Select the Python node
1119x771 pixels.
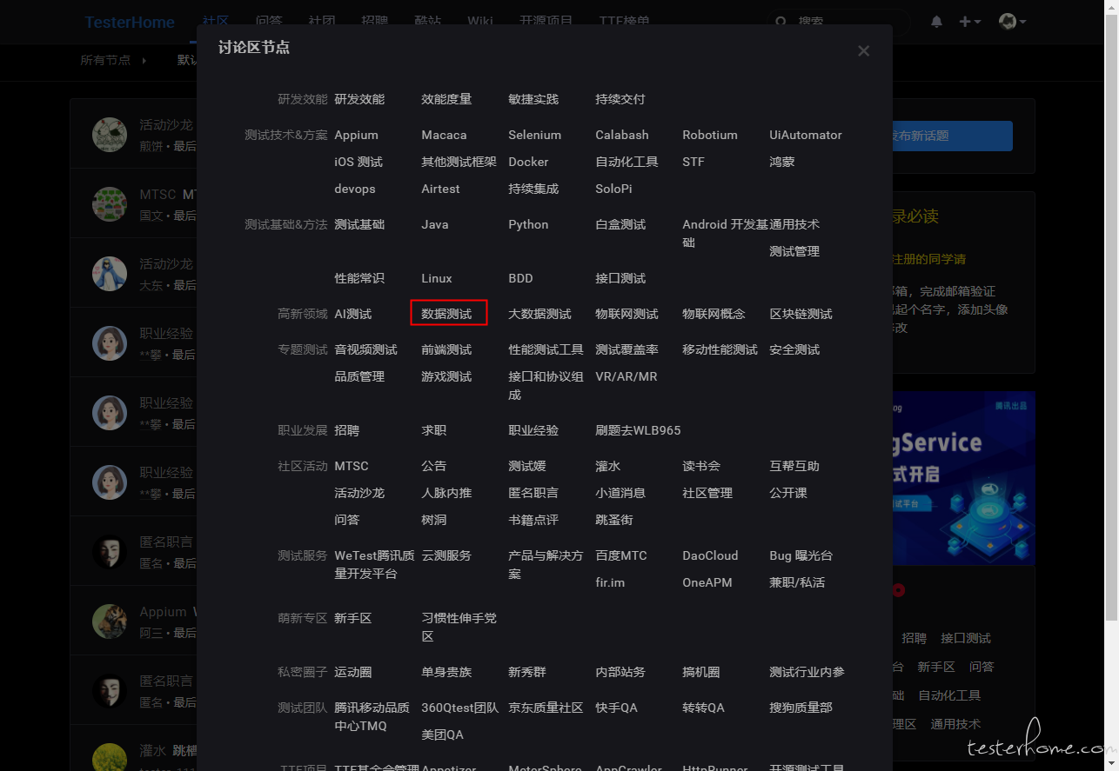(x=528, y=224)
